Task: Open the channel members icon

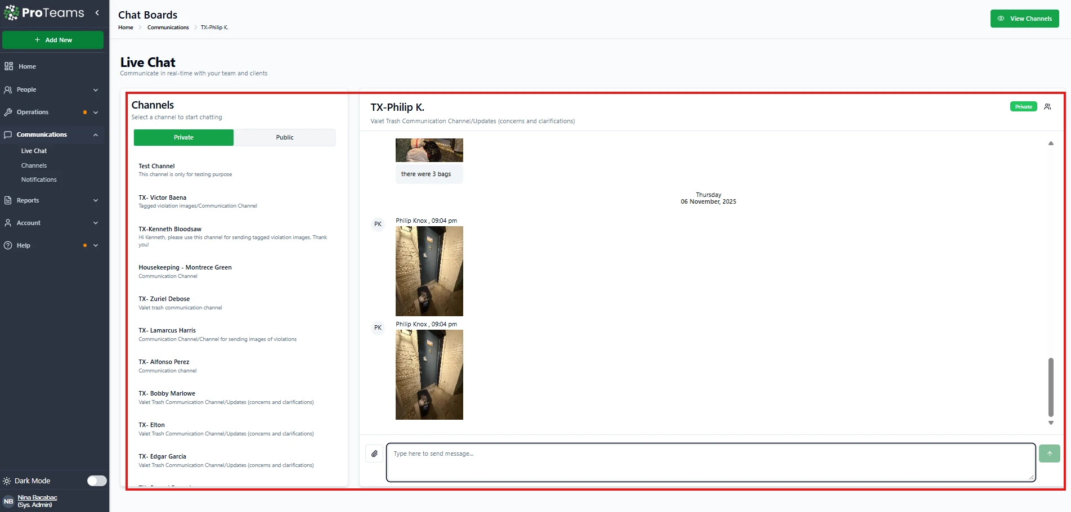Action: pos(1047,107)
